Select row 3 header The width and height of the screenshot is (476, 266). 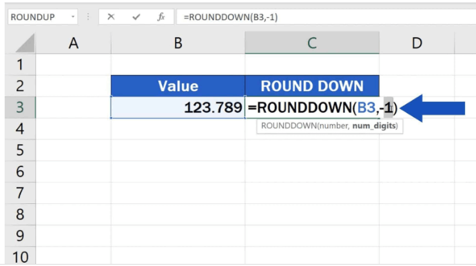click(20, 108)
